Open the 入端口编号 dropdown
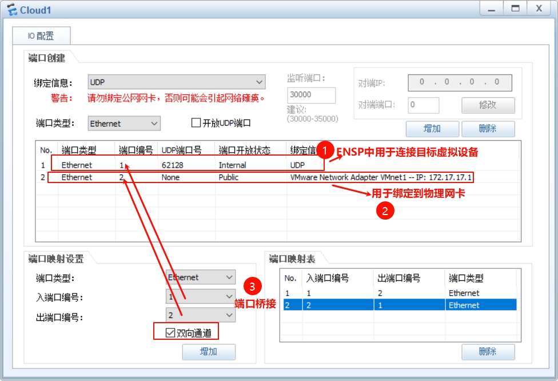 pos(201,296)
